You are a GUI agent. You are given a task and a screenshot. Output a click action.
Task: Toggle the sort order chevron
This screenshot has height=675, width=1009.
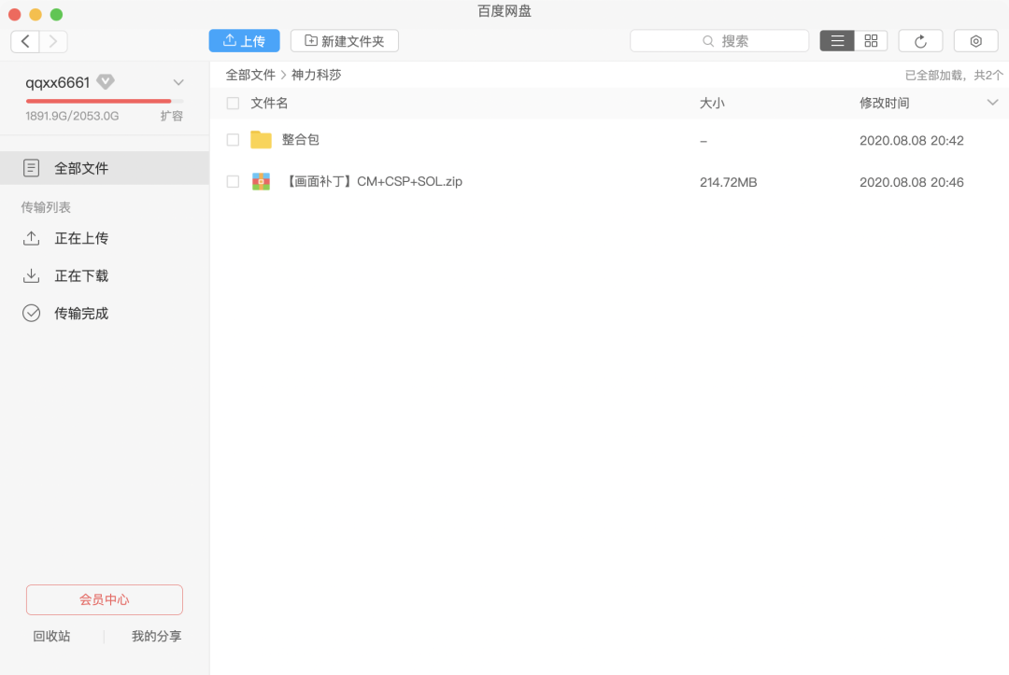point(992,103)
